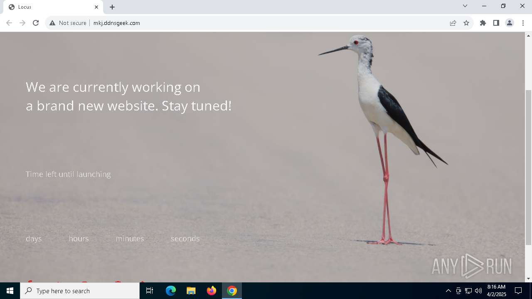Open a new tab with plus button
The image size is (532, 299).
point(112,7)
